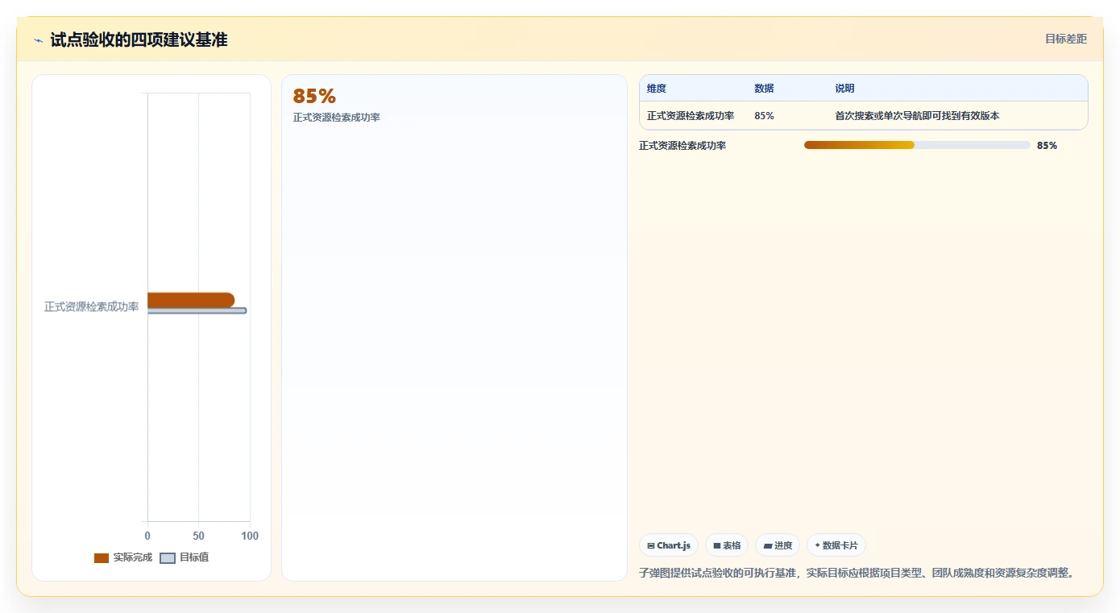
Task: Click the 目标差距 label in header
Action: [x=1066, y=39]
